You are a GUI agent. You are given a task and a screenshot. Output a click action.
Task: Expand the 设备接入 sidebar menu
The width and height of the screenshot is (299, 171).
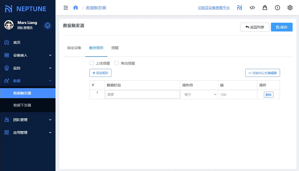pyautogui.click(x=28, y=55)
